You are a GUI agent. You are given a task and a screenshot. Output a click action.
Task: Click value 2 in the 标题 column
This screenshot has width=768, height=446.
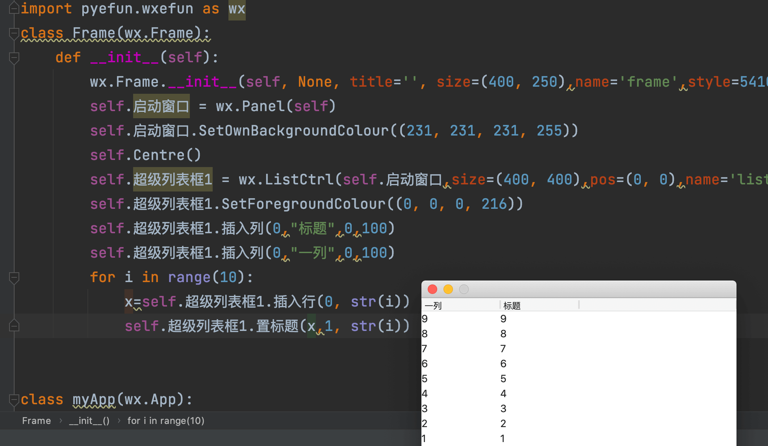(503, 424)
